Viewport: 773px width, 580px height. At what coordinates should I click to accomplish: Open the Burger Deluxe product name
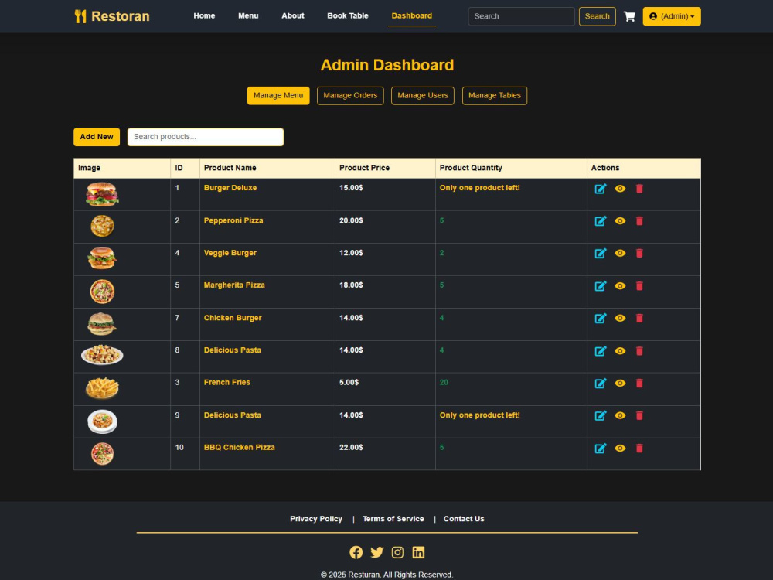pos(230,188)
